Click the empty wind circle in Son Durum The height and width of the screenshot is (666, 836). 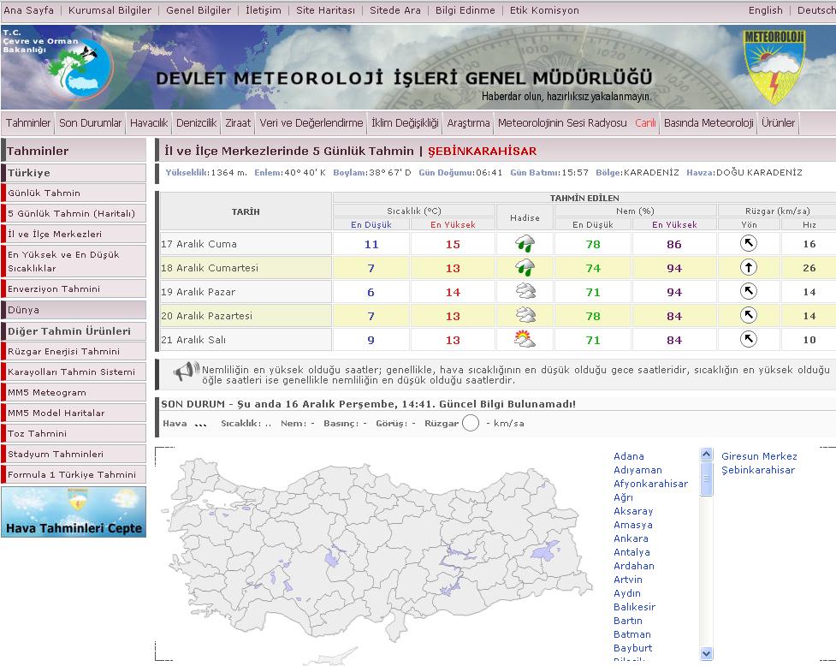click(x=471, y=423)
